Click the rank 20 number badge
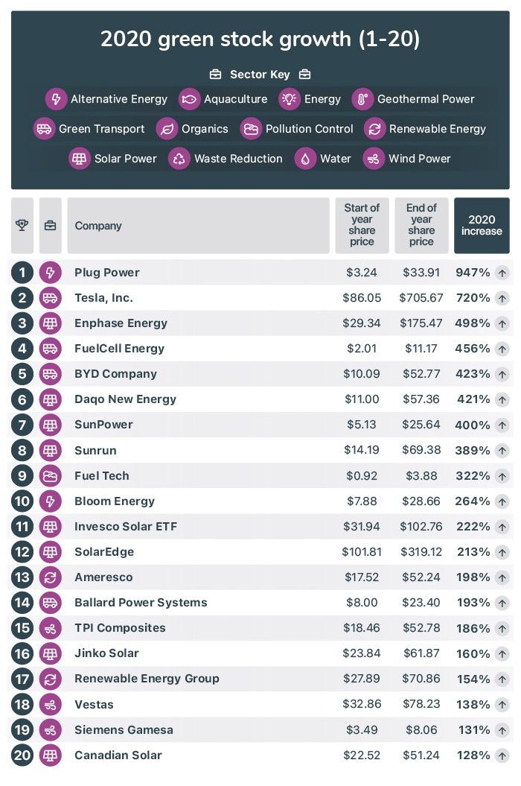 (x=22, y=755)
